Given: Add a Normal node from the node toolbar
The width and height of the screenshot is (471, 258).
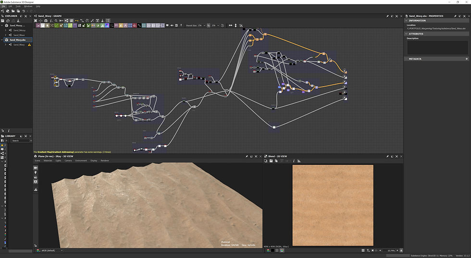Looking at the screenshot, I should 107,25.
